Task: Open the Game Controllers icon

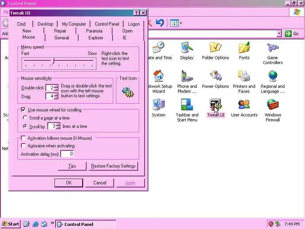Action: (x=273, y=47)
